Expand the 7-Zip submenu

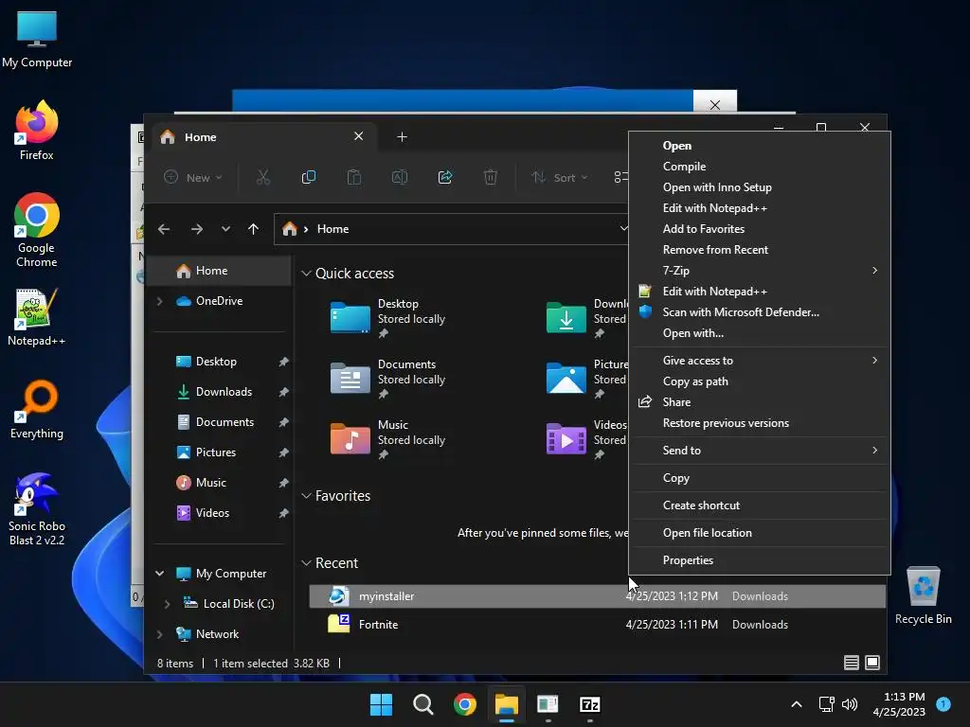coord(760,270)
